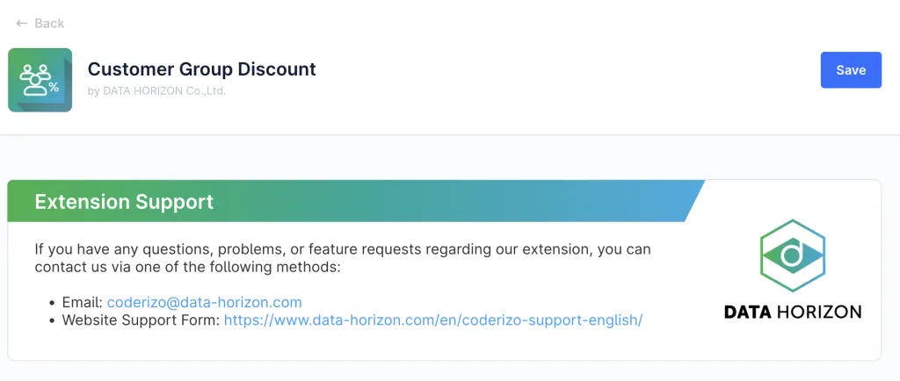Click the bullet before Email item
The height and width of the screenshot is (381, 900).
click(53, 303)
